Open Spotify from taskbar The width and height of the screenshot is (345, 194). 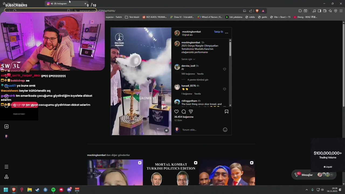53,190
